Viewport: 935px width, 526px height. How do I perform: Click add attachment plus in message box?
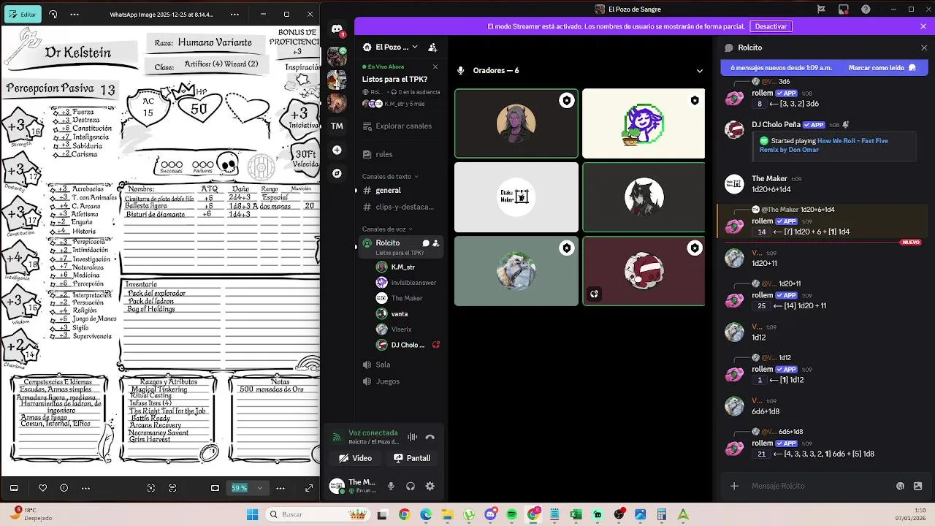tap(734, 486)
